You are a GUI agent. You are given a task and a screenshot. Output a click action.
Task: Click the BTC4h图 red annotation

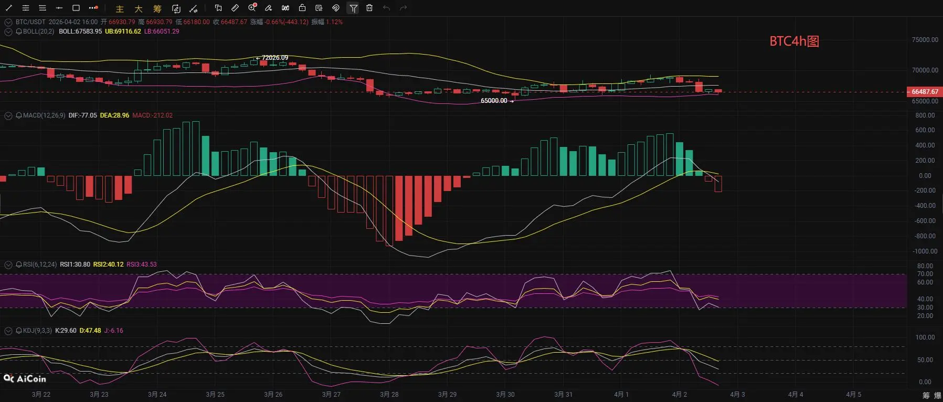(x=794, y=41)
